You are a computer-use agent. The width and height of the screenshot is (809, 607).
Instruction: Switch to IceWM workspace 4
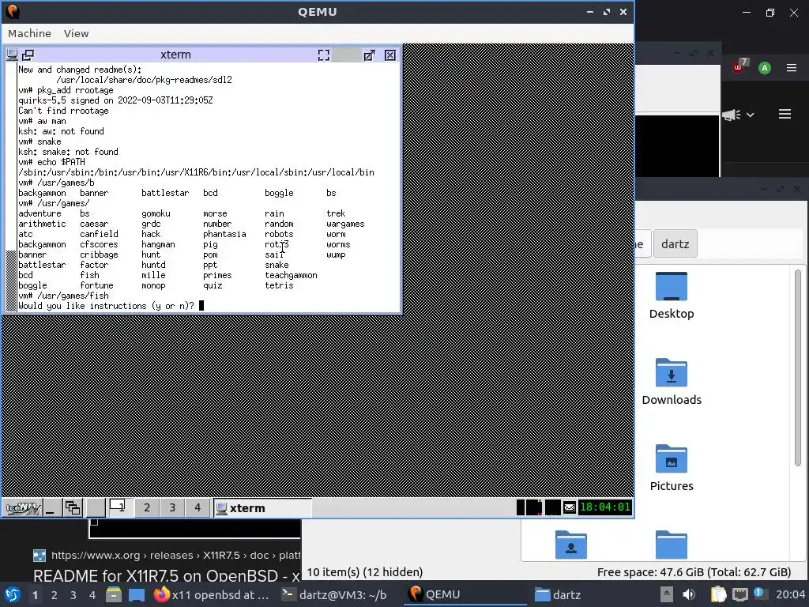[198, 508]
